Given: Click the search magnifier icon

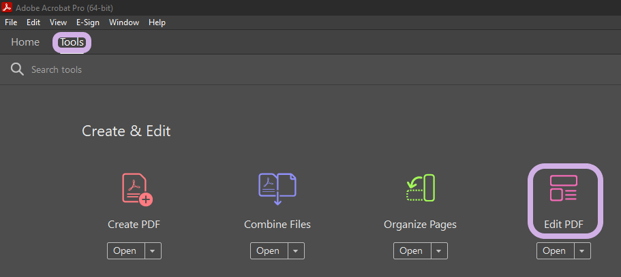Looking at the screenshot, I should click(x=17, y=69).
